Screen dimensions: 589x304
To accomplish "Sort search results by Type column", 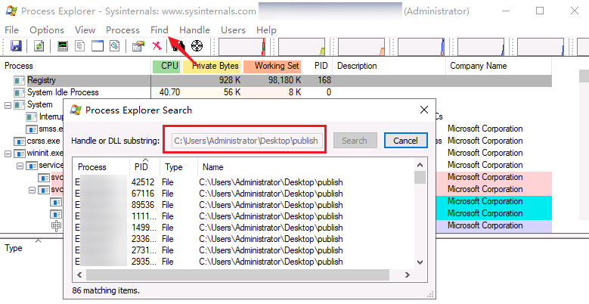I will click(x=178, y=167).
